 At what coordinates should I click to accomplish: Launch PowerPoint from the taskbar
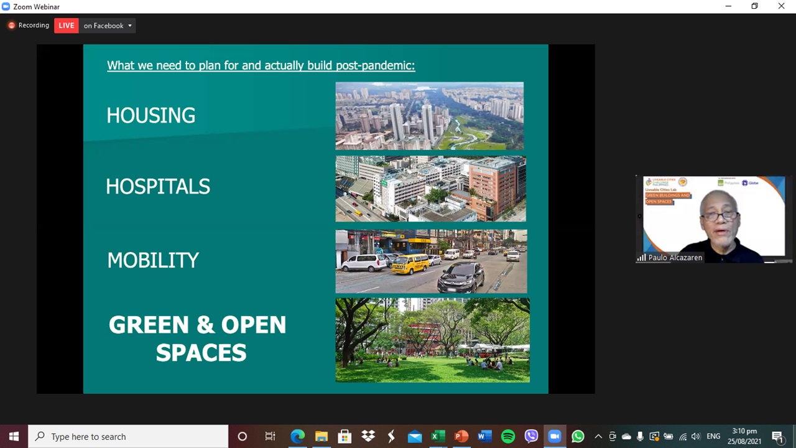click(461, 436)
